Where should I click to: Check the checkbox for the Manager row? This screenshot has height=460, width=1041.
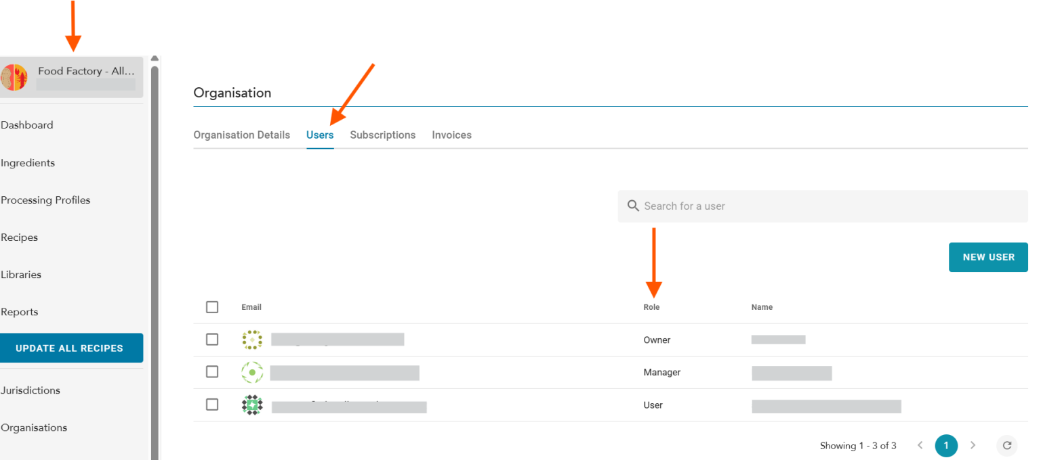click(x=212, y=371)
